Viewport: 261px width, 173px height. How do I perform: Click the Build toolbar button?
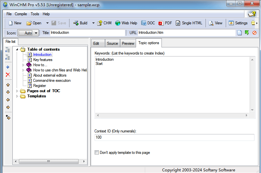(x=80, y=23)
